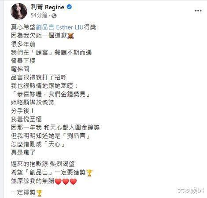207x198 pixels.
Task: Click the text line 分手後！
Action: pos(23,111)
